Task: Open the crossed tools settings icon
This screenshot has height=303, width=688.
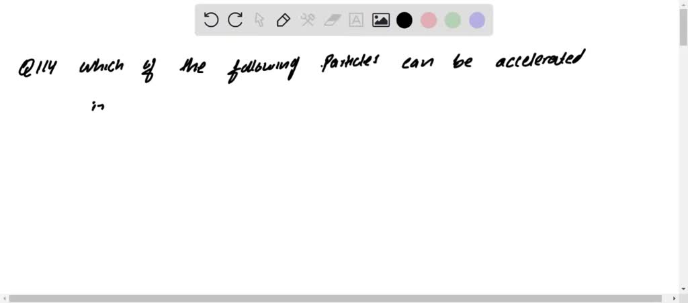Action: (308, 20)
